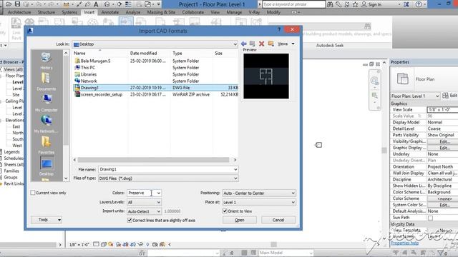Image resolution: width=458 pixels, height=257 pixels.
Task: Sort files by the Date modified column header
Action: 143,53
